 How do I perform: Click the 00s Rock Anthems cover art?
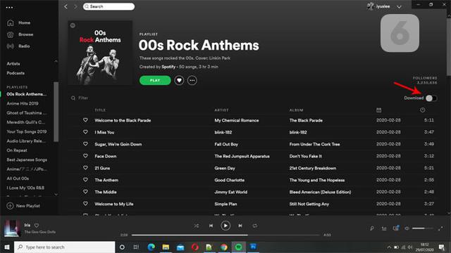coord(100,53)
